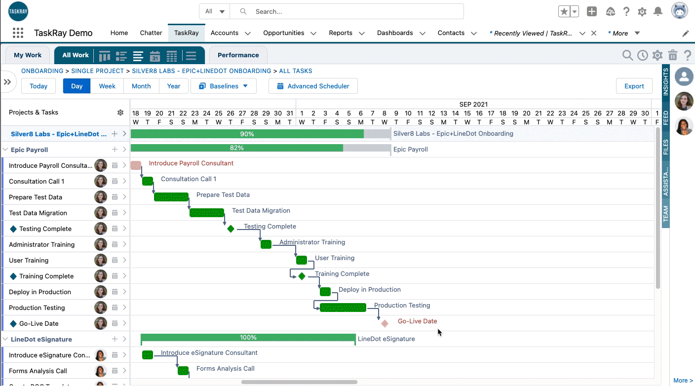Open Trailhead guidance icon
Image resolution: width=695 pixels, height=386 pixels.
(611, 11)
